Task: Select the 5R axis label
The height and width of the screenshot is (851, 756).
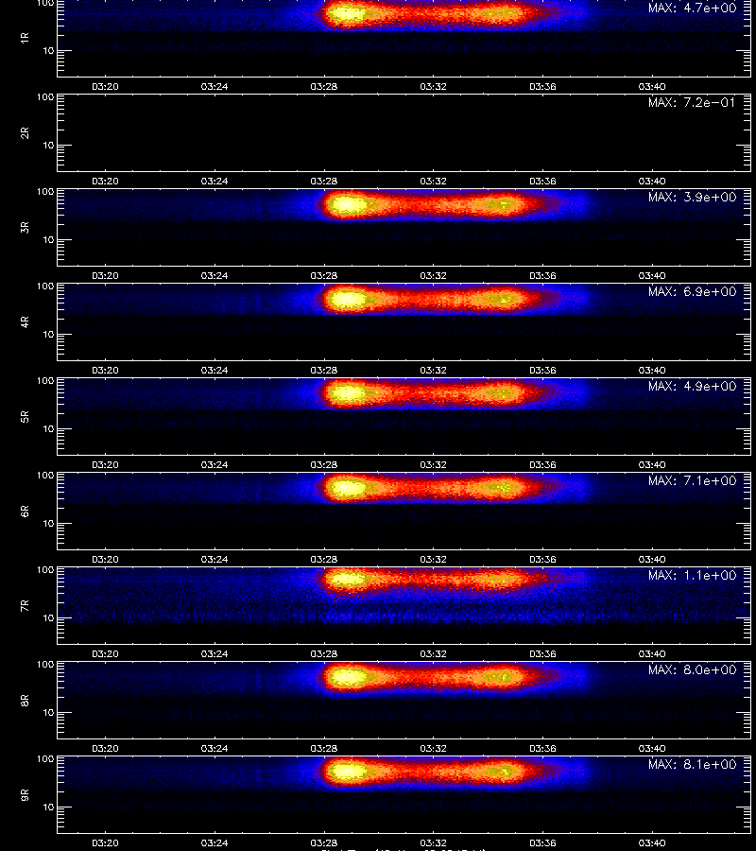Action: click(25, 417)
